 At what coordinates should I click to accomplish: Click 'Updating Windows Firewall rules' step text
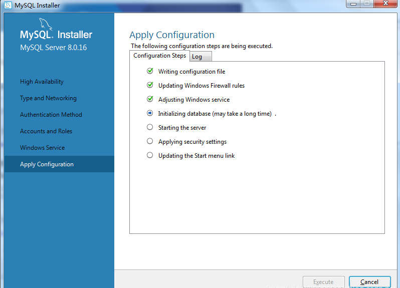202,86
